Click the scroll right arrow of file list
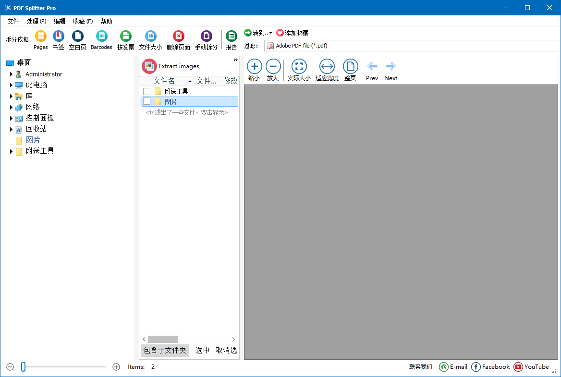Image resolution: width=561 pixels, height=377 pixels. 233,339
